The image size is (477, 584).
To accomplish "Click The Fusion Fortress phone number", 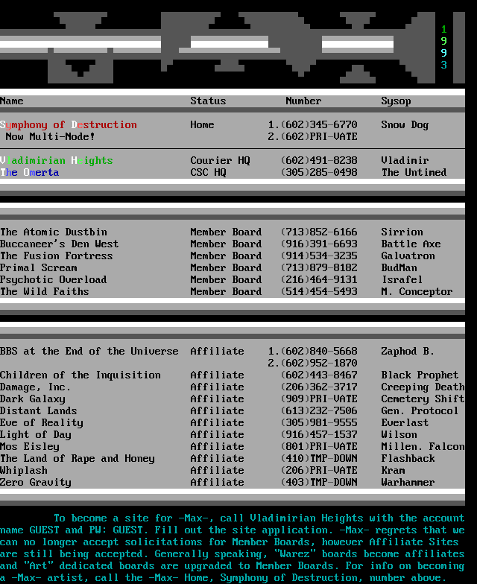I will tap(319, 256).
